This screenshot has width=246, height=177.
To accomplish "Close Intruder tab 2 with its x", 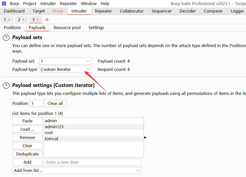I will 23,20.
